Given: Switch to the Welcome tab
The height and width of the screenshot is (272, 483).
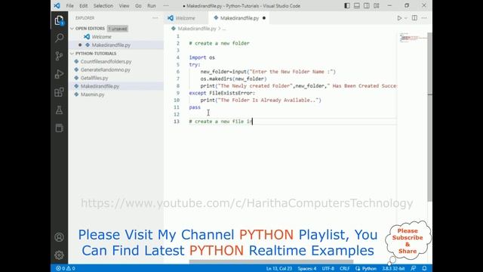Looking at the screenshot, I should (x=186, y=18).
